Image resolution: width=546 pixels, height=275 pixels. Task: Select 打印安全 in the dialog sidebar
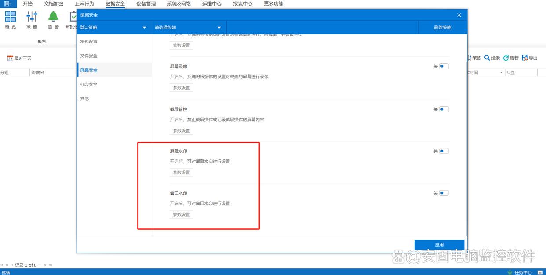click(114, 84)
